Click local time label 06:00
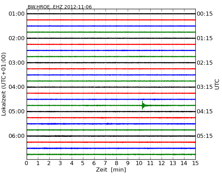This screenshot has width=222, height=177. 17,136
